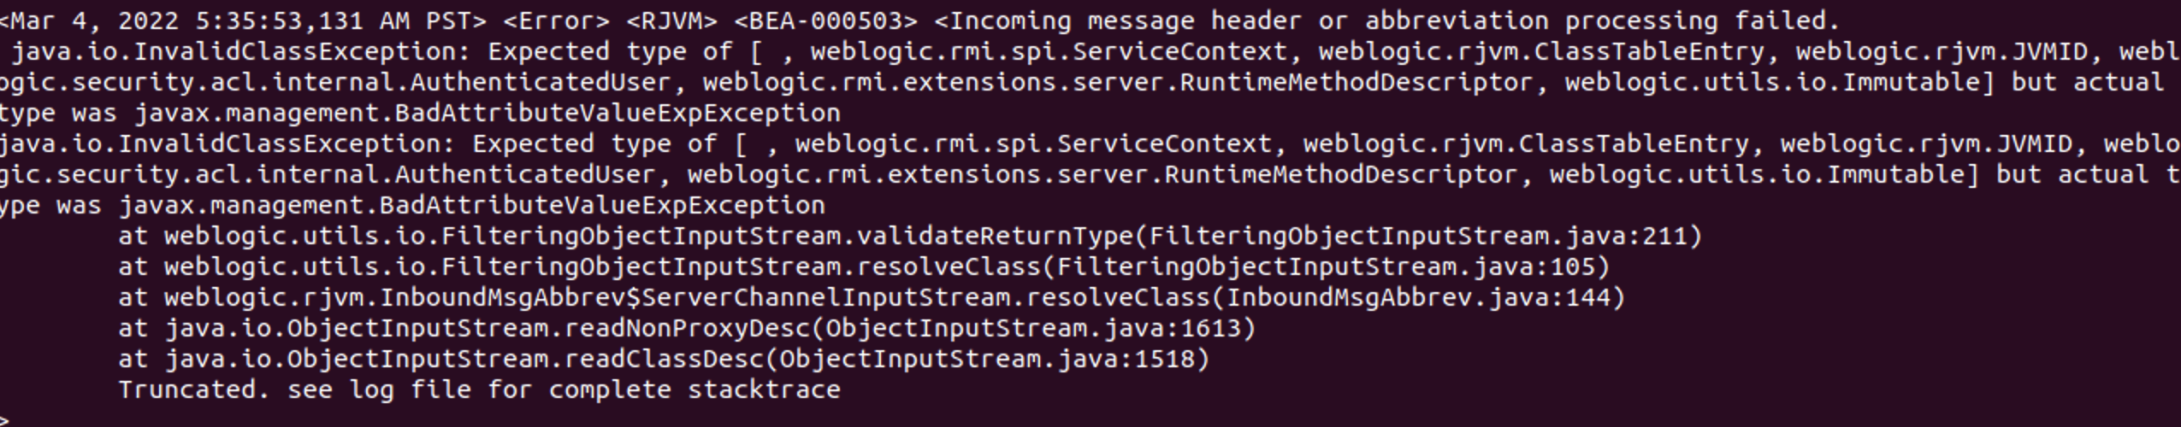Click weblogic.rjvm.ClassTableEntry in first exception
Screen dimensions: 2181x427
[1541, 52]
